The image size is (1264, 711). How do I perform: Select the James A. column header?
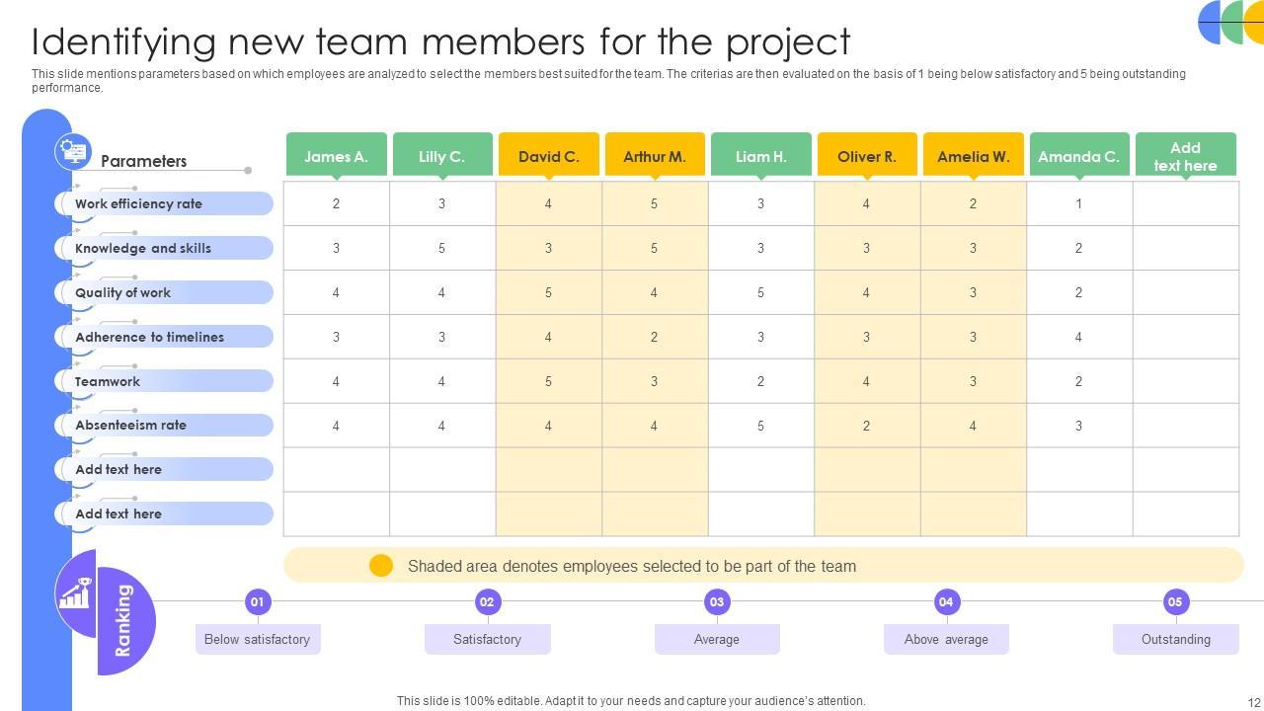point(336,156)
